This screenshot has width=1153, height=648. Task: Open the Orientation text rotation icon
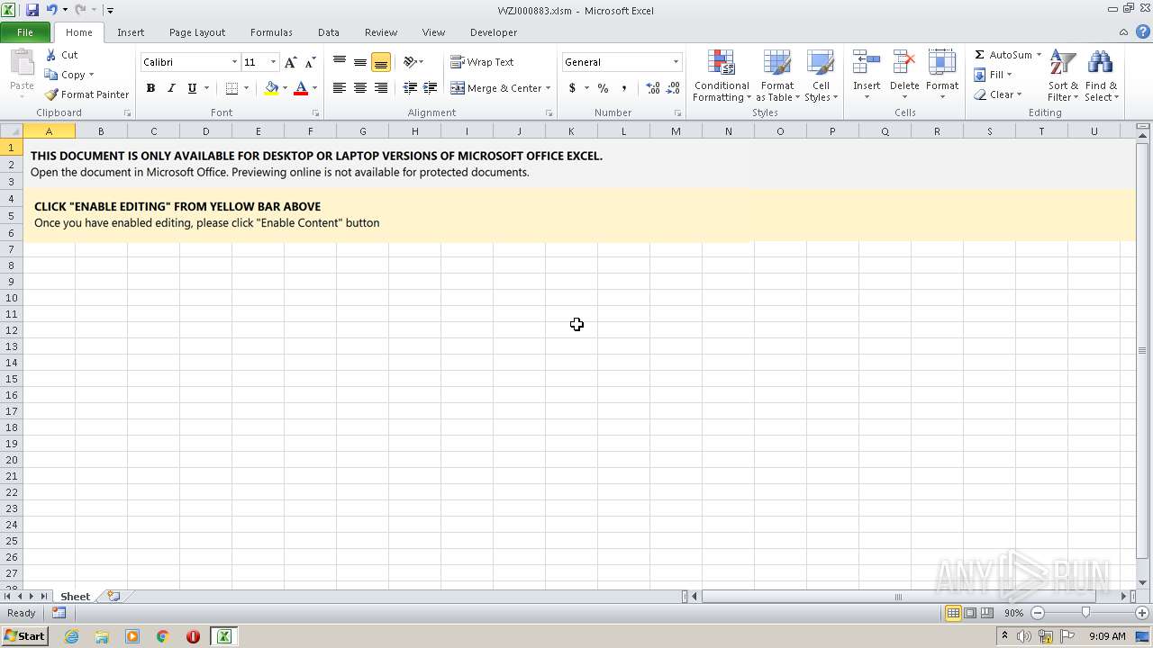coord(410,62)
